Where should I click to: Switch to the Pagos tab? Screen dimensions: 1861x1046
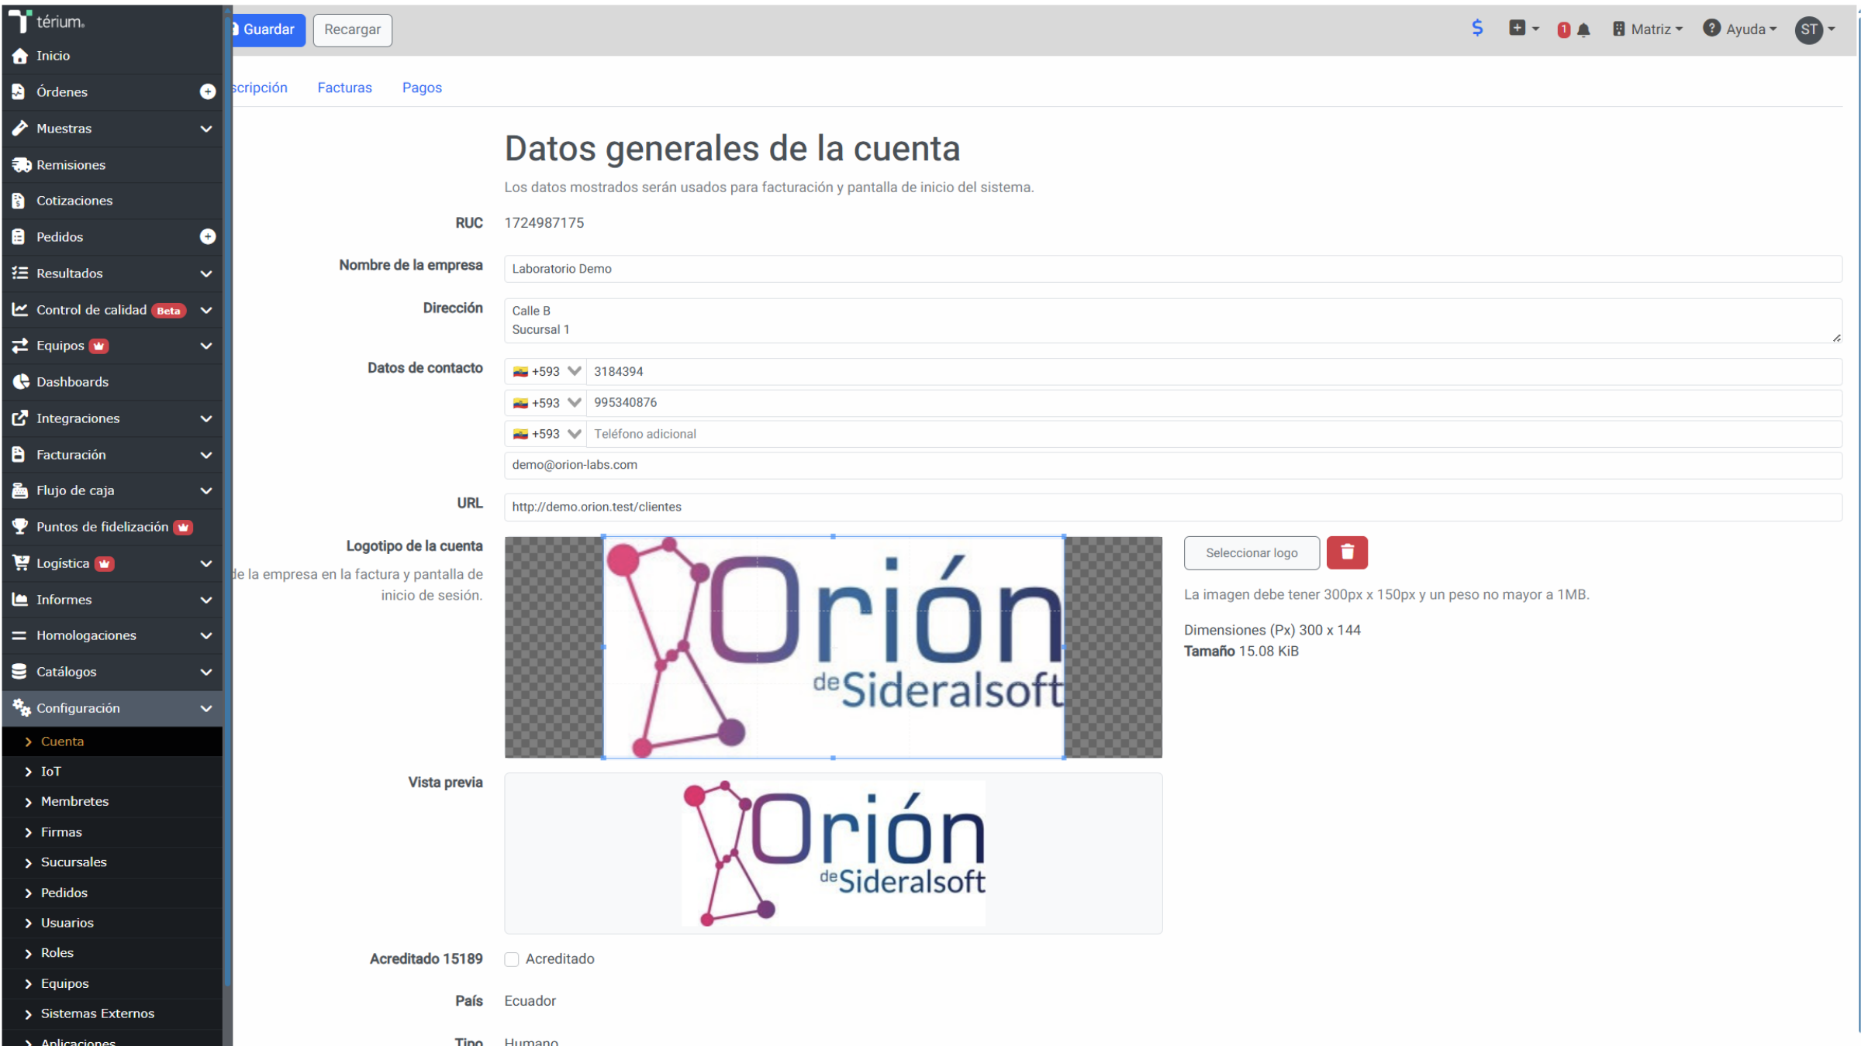tap(422, 88)
